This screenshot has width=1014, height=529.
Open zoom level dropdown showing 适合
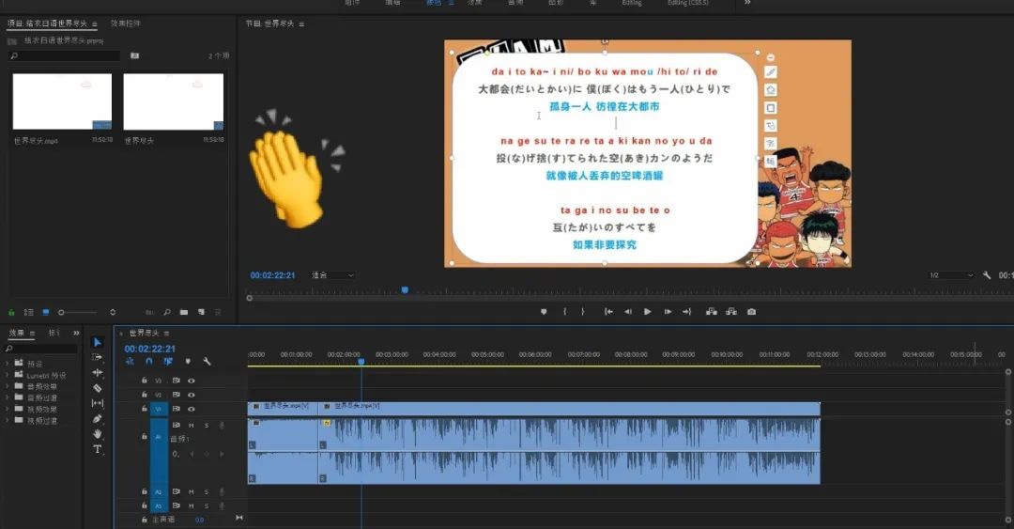(x=332, y=275)
